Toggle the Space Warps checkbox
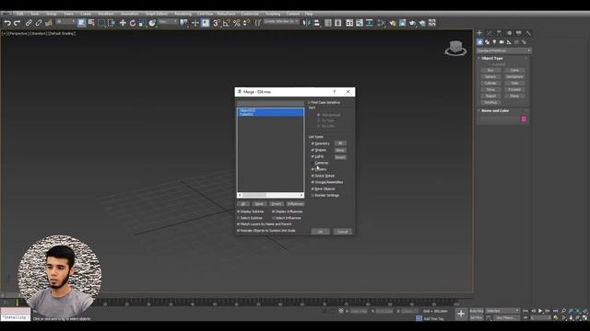 point(313,176)
